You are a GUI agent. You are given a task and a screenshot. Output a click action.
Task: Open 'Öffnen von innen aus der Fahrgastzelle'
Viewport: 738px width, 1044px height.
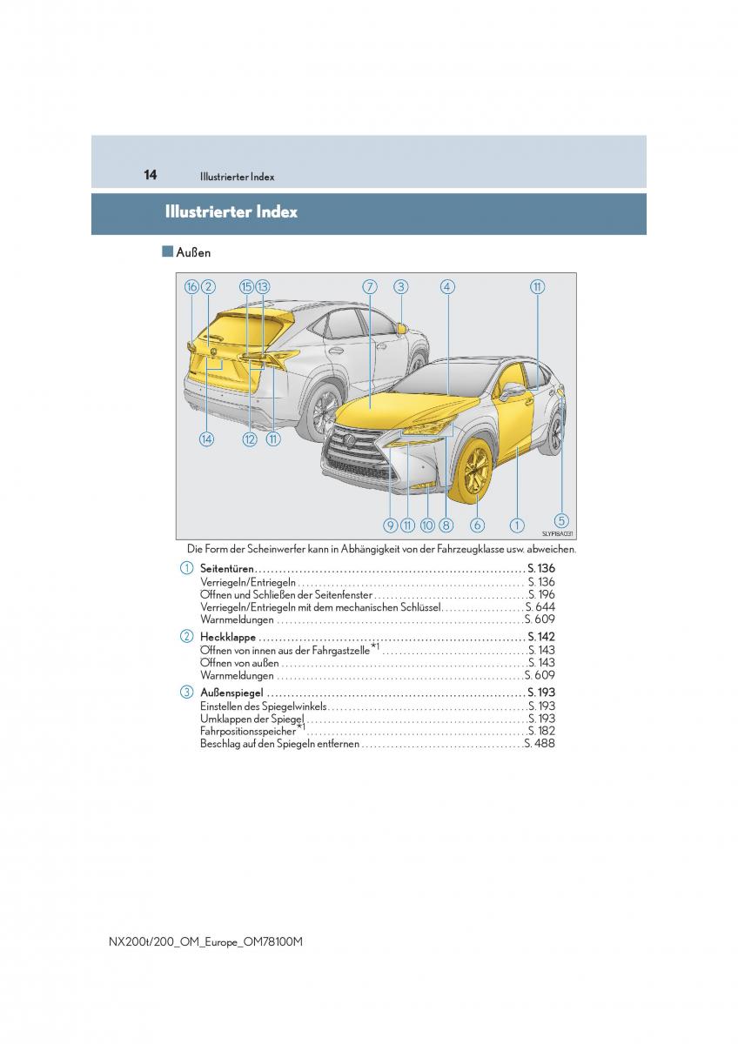(378, 649)
